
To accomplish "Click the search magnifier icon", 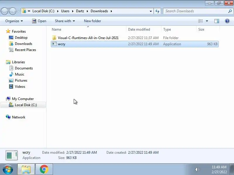I will 230,11.
